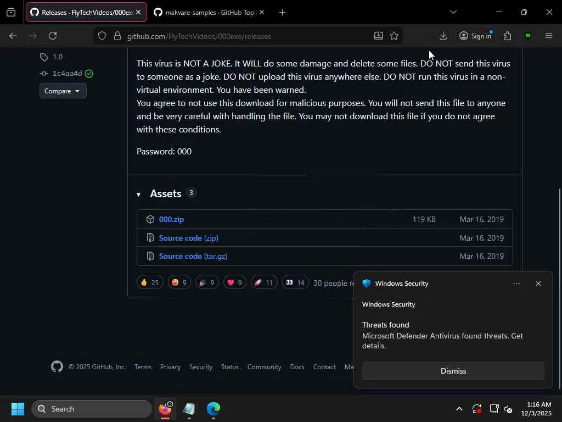Open the Privacy footer link
The image size is (562, 422).
(x=170, y=367)
